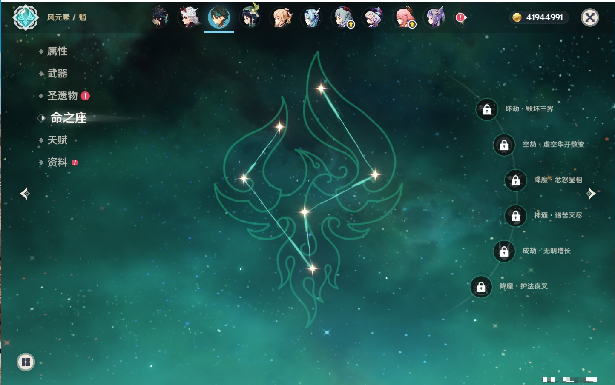Open the 武器 weapon tab
This screenshot has width=615, height=385.
click(57, 74)
